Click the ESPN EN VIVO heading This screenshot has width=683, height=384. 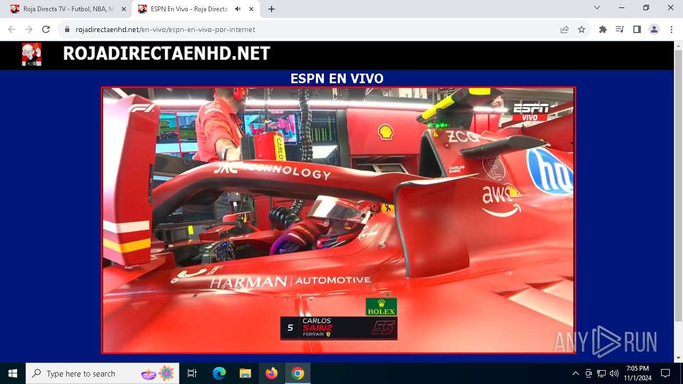click(x=337, y=78)
